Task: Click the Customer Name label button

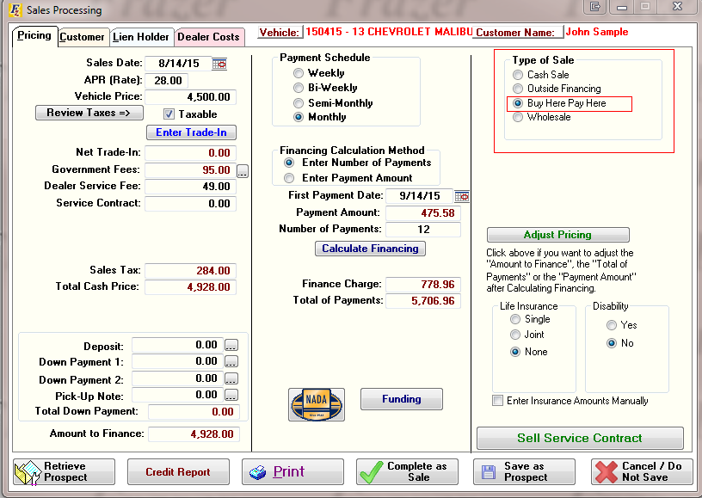Action: (x=517, y=32)
